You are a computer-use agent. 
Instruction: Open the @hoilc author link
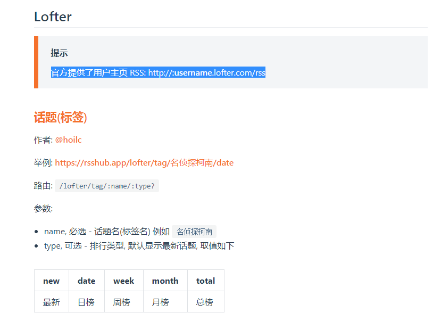pos(68,140)
